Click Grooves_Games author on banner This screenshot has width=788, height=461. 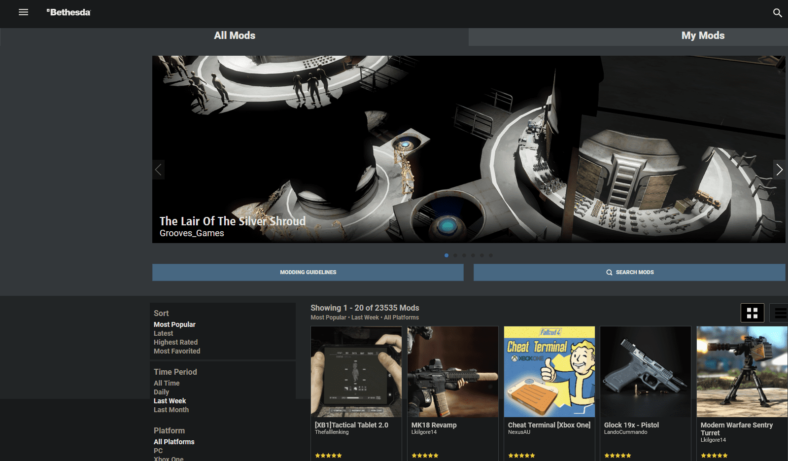pos(192,233)
